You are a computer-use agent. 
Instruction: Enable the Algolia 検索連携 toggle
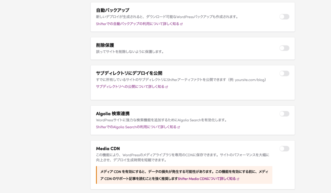pos(284,114)
